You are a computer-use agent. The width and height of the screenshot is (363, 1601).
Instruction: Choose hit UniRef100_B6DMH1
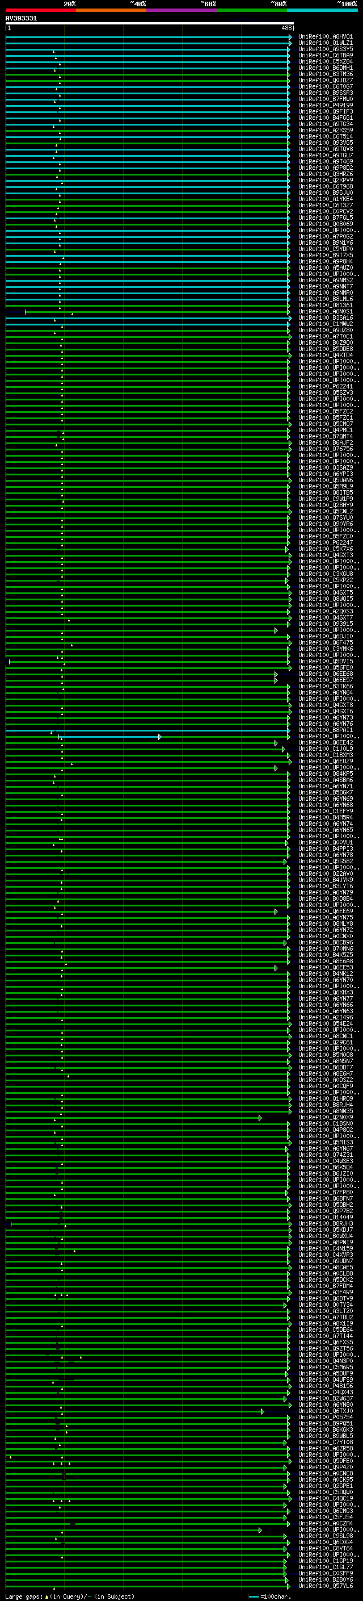[326, 68]
